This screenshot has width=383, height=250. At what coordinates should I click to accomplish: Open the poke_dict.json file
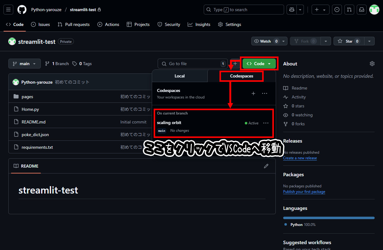(x=35, y=135)
